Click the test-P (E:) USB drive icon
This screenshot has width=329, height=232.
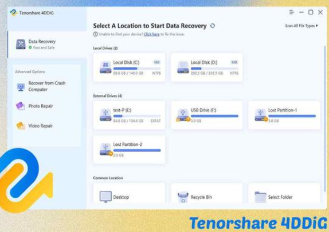tap(105, 115)
